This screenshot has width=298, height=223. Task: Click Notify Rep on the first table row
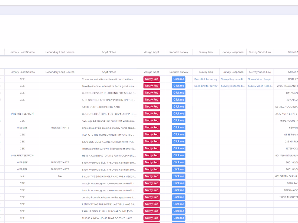(151, 79)
